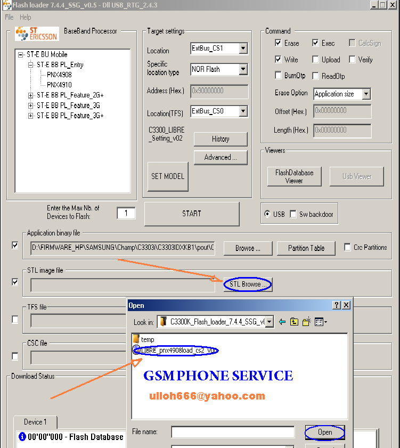This screenshot has height=448, width=400.
Task: Toggle the Erase checkbox
Action: pos(277,43)
